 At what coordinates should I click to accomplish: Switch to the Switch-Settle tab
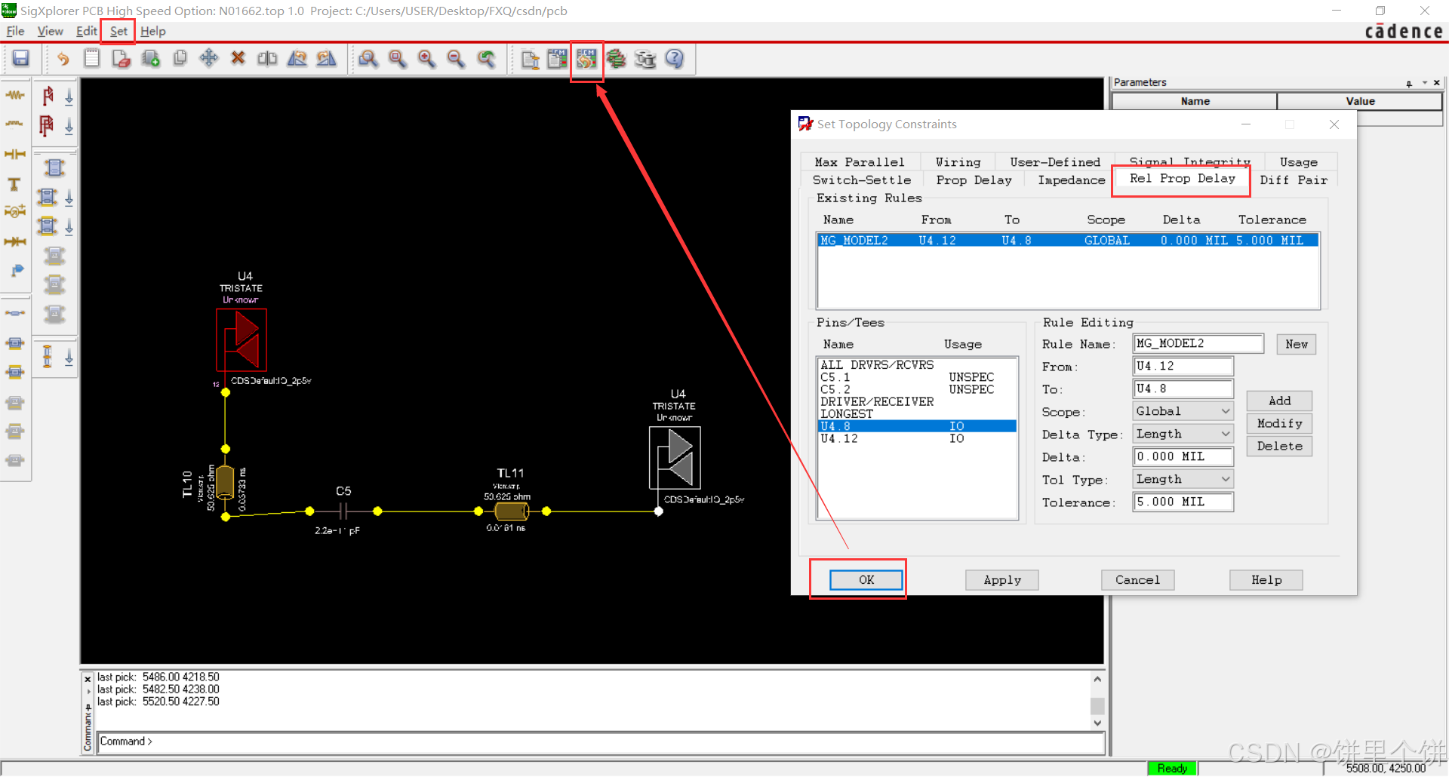861,180
